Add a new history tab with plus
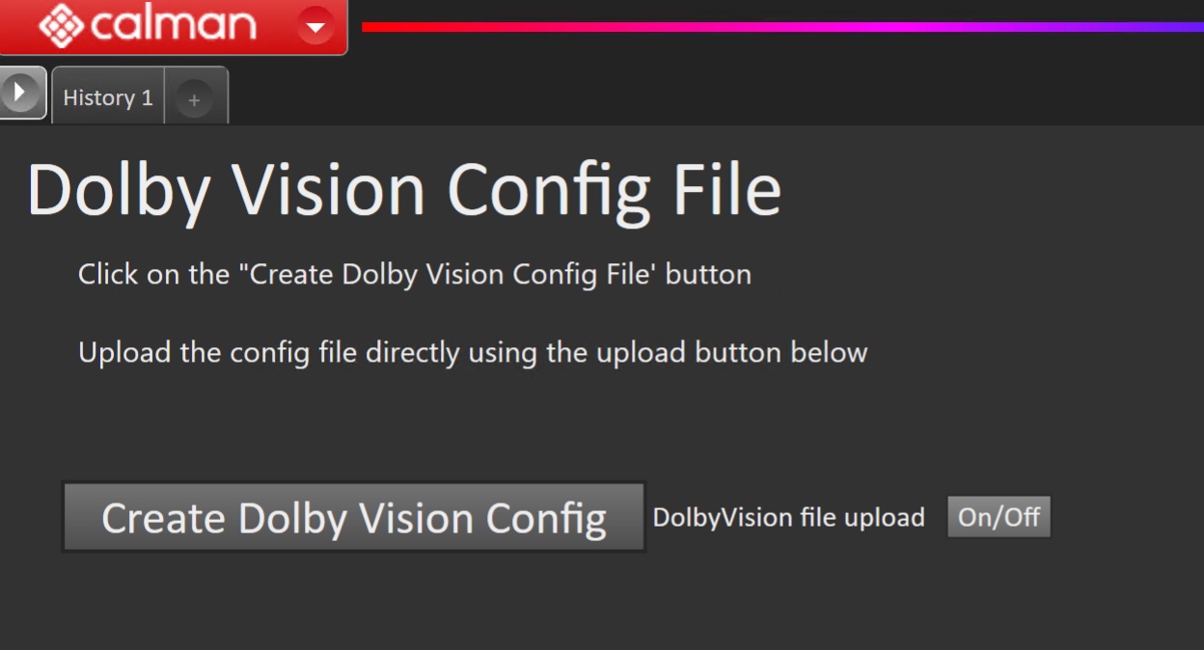This screenshot has width=1204, height=650. 195,99
